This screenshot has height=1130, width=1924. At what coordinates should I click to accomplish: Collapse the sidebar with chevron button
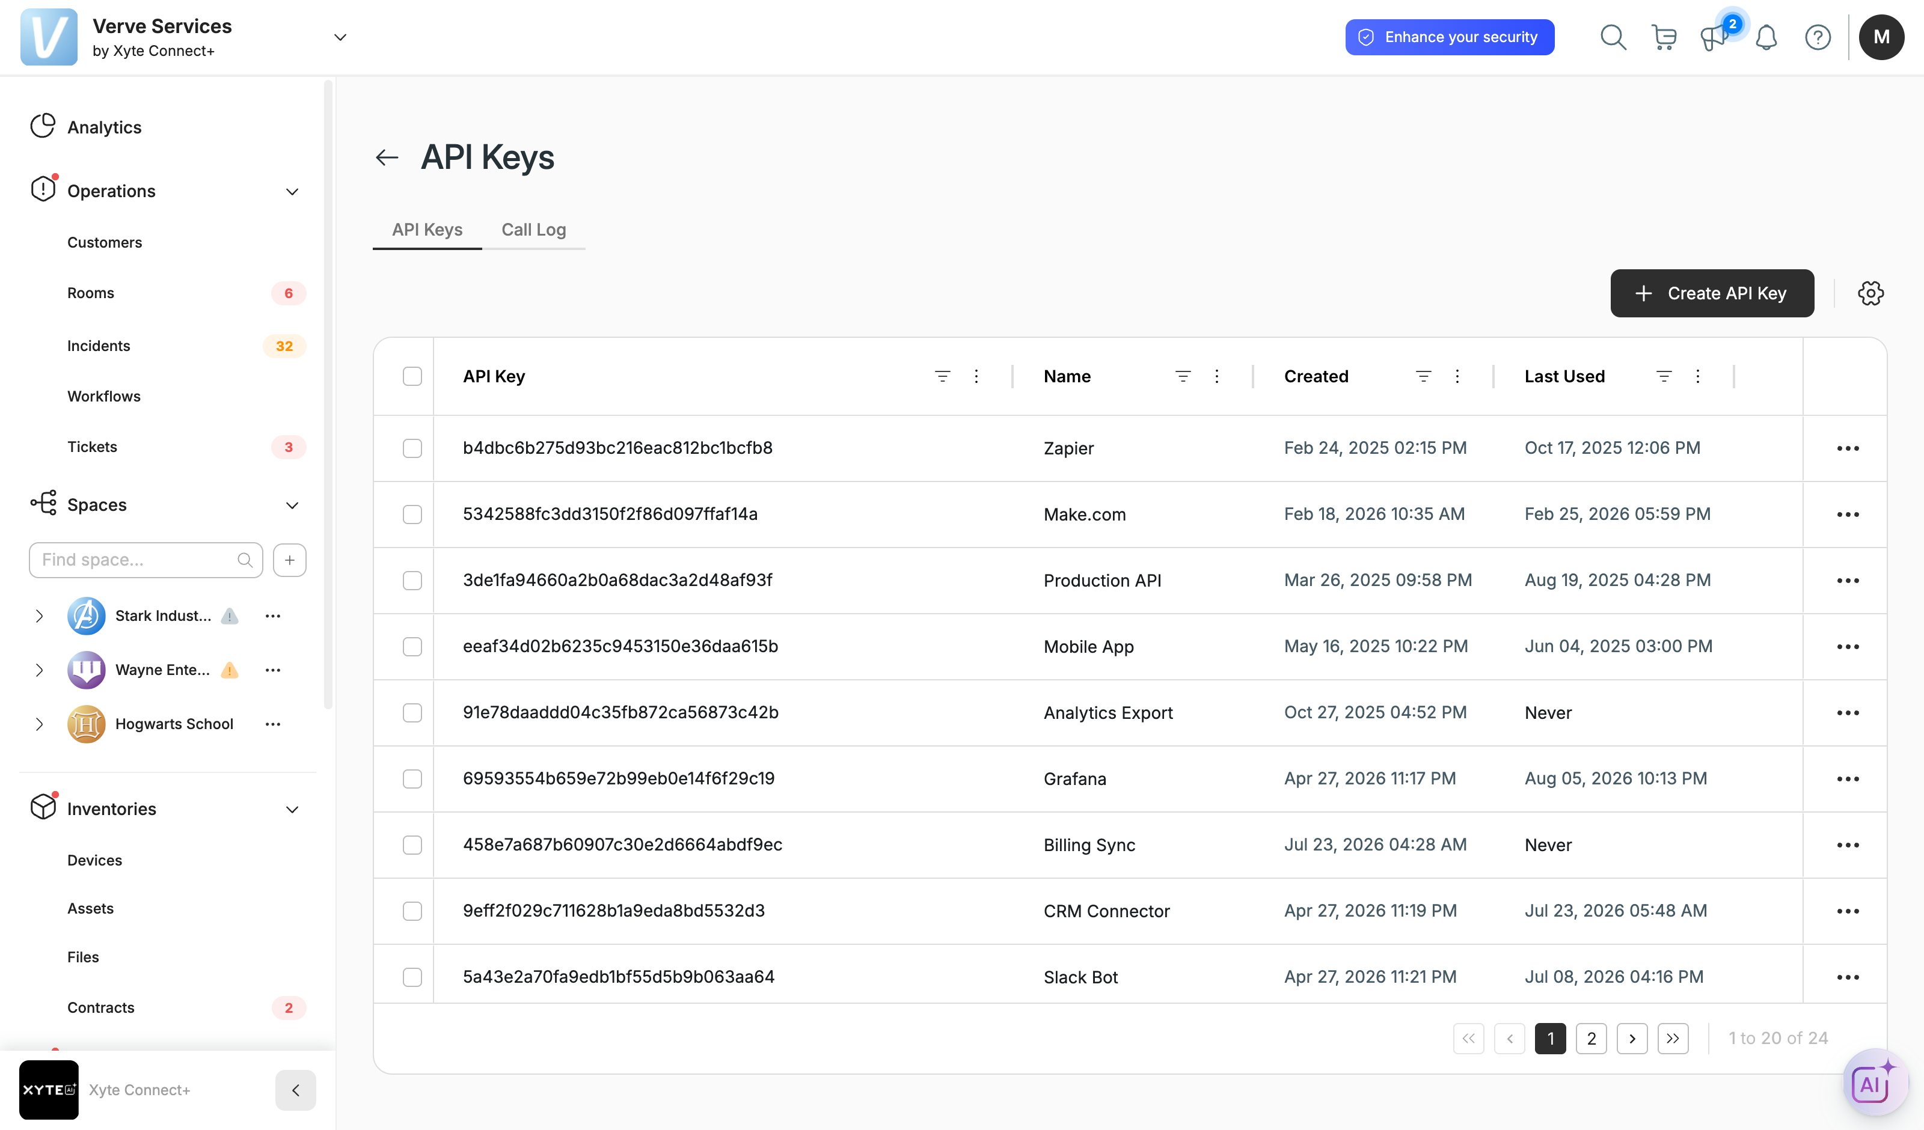tap(295, 1090)
